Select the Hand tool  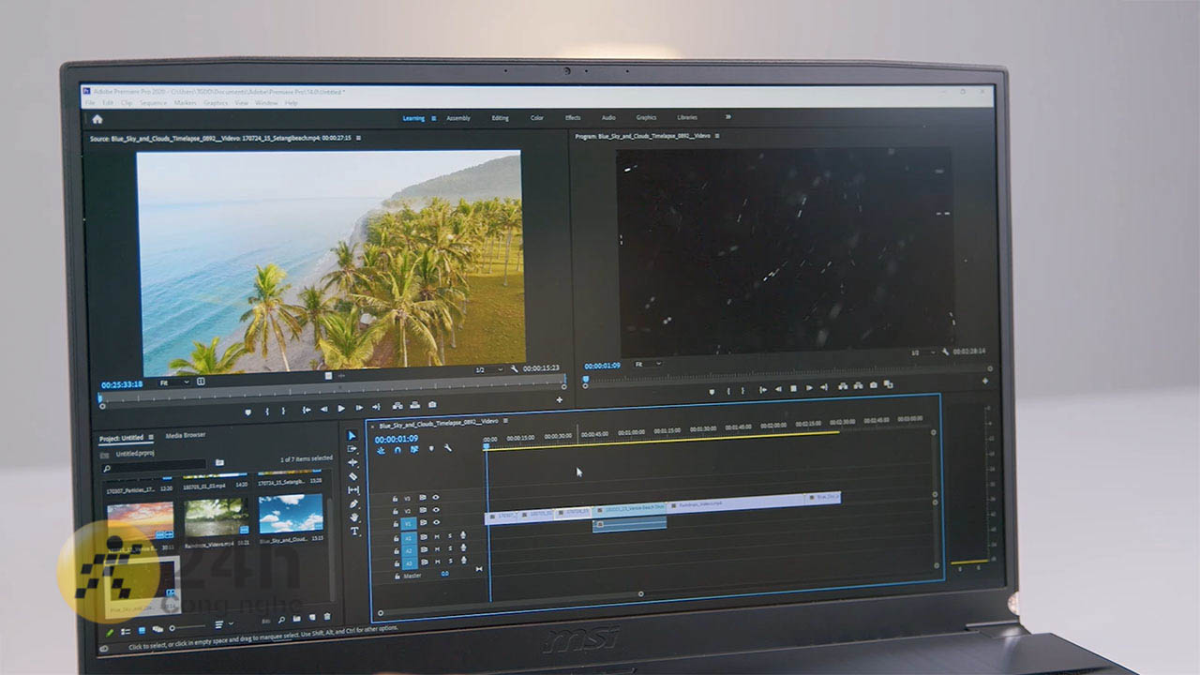pos(353,517)
